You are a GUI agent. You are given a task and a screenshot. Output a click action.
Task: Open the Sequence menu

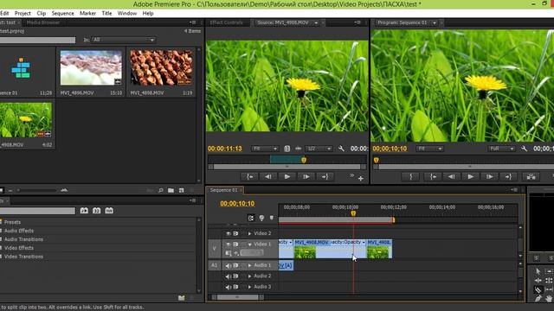click(x=63, y=13)
